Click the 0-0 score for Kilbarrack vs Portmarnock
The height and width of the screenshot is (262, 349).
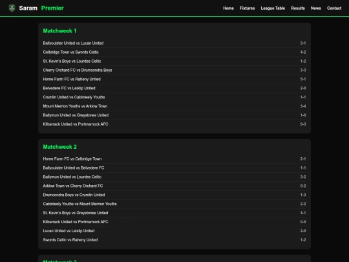[x=303, y=222]
